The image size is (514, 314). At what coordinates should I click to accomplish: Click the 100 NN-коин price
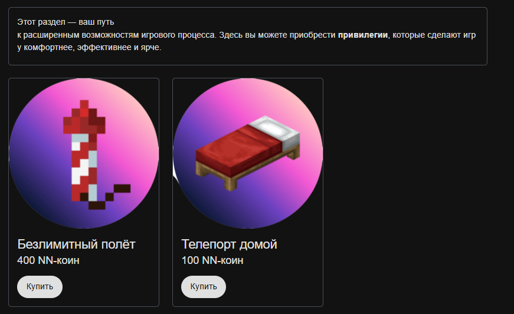point(212,260)
